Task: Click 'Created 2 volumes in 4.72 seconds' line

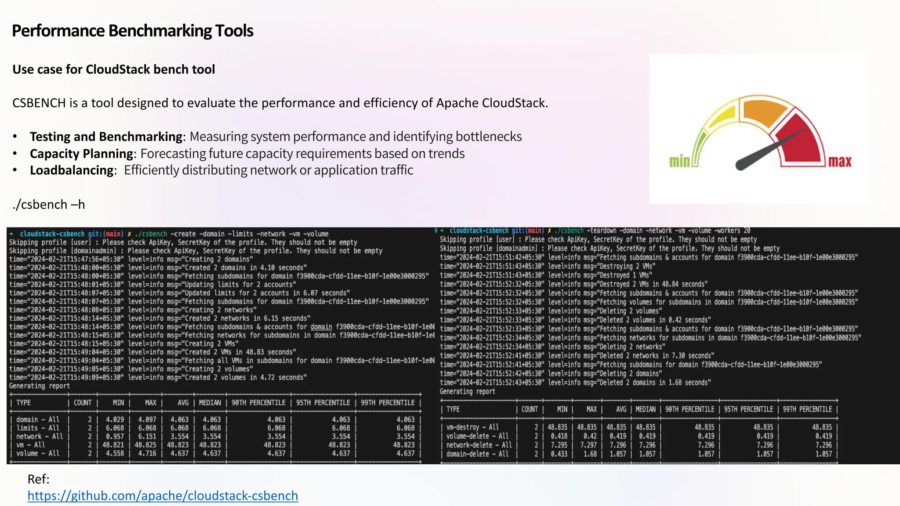Action: tap(158, 378)
